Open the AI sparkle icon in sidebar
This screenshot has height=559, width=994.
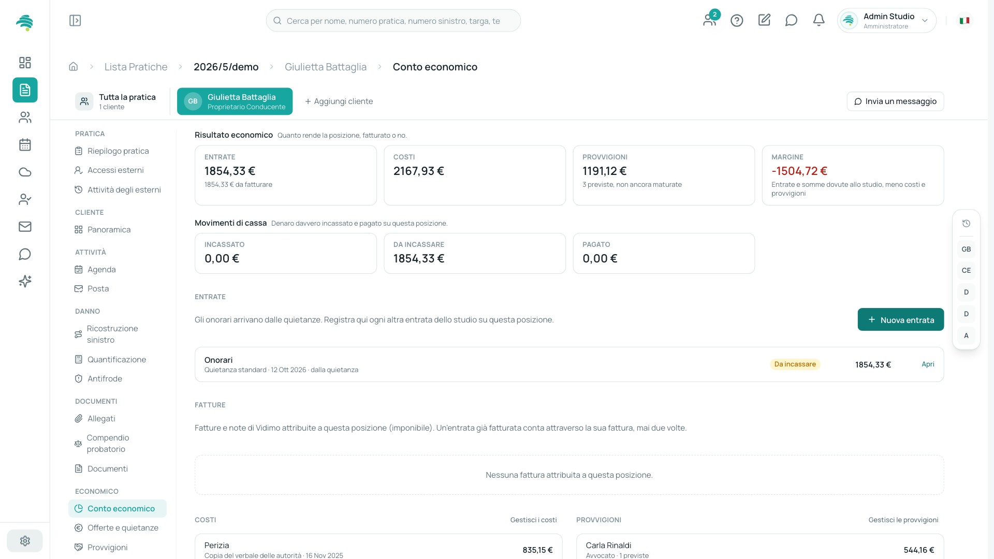coord(25,281)
